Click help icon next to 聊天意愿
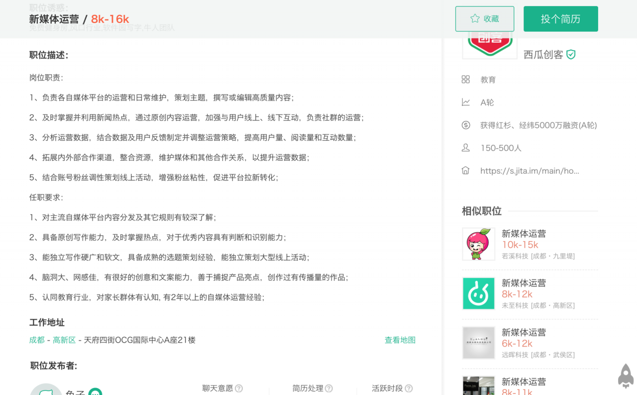The width and height of the screenshot is (637, 395). point(239,389)
